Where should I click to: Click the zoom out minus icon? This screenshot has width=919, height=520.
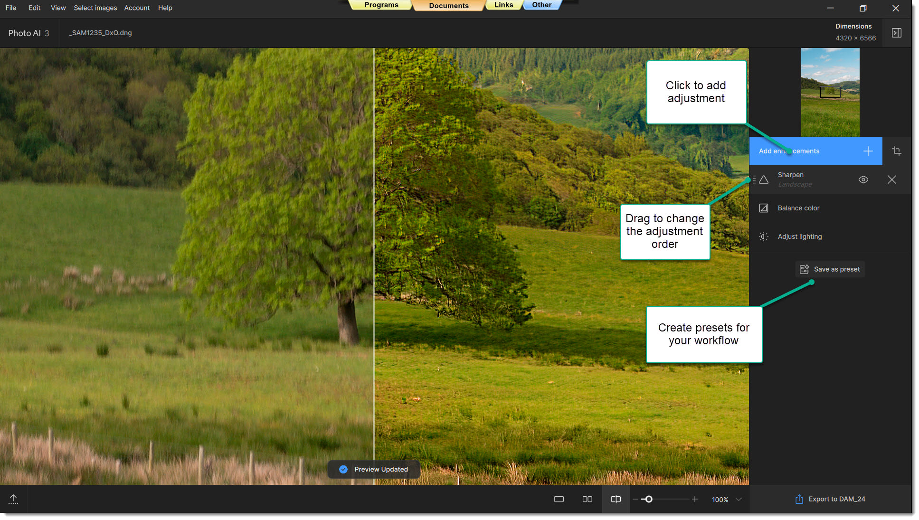(635, 499)
